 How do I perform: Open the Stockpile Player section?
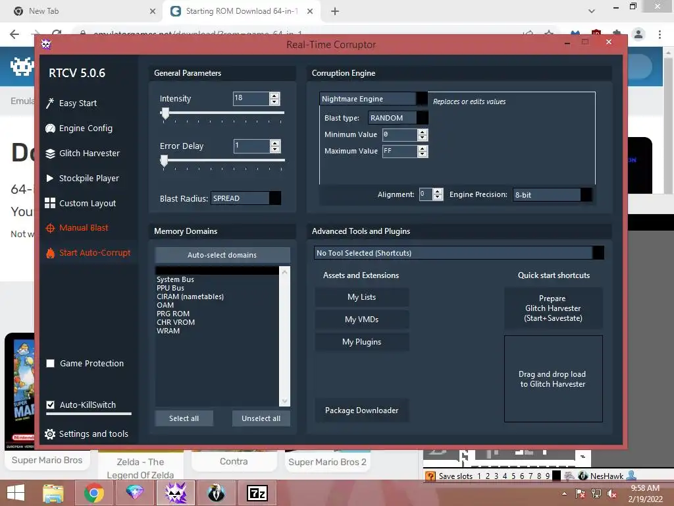(x=82, y=178)
